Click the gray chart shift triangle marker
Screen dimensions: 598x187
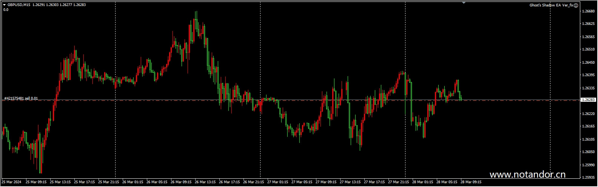pos(464,3)
